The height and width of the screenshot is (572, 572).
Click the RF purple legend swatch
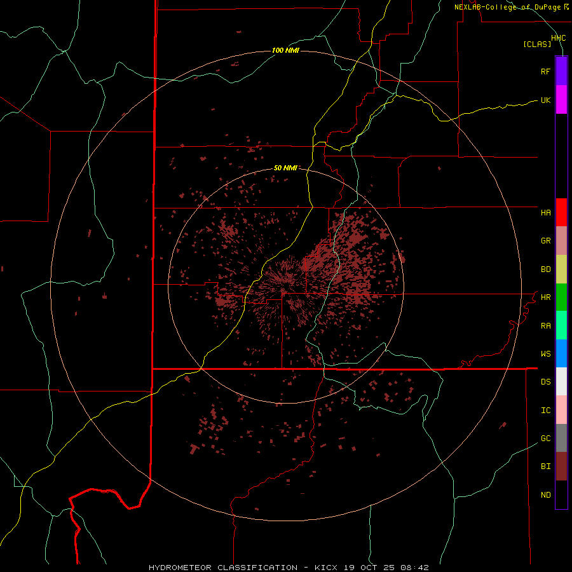[x=561, y=71]
